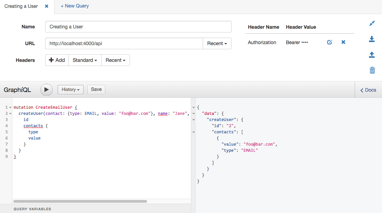Click the download export icon
The height and width of the screenshot is (213, 382).
372,39
